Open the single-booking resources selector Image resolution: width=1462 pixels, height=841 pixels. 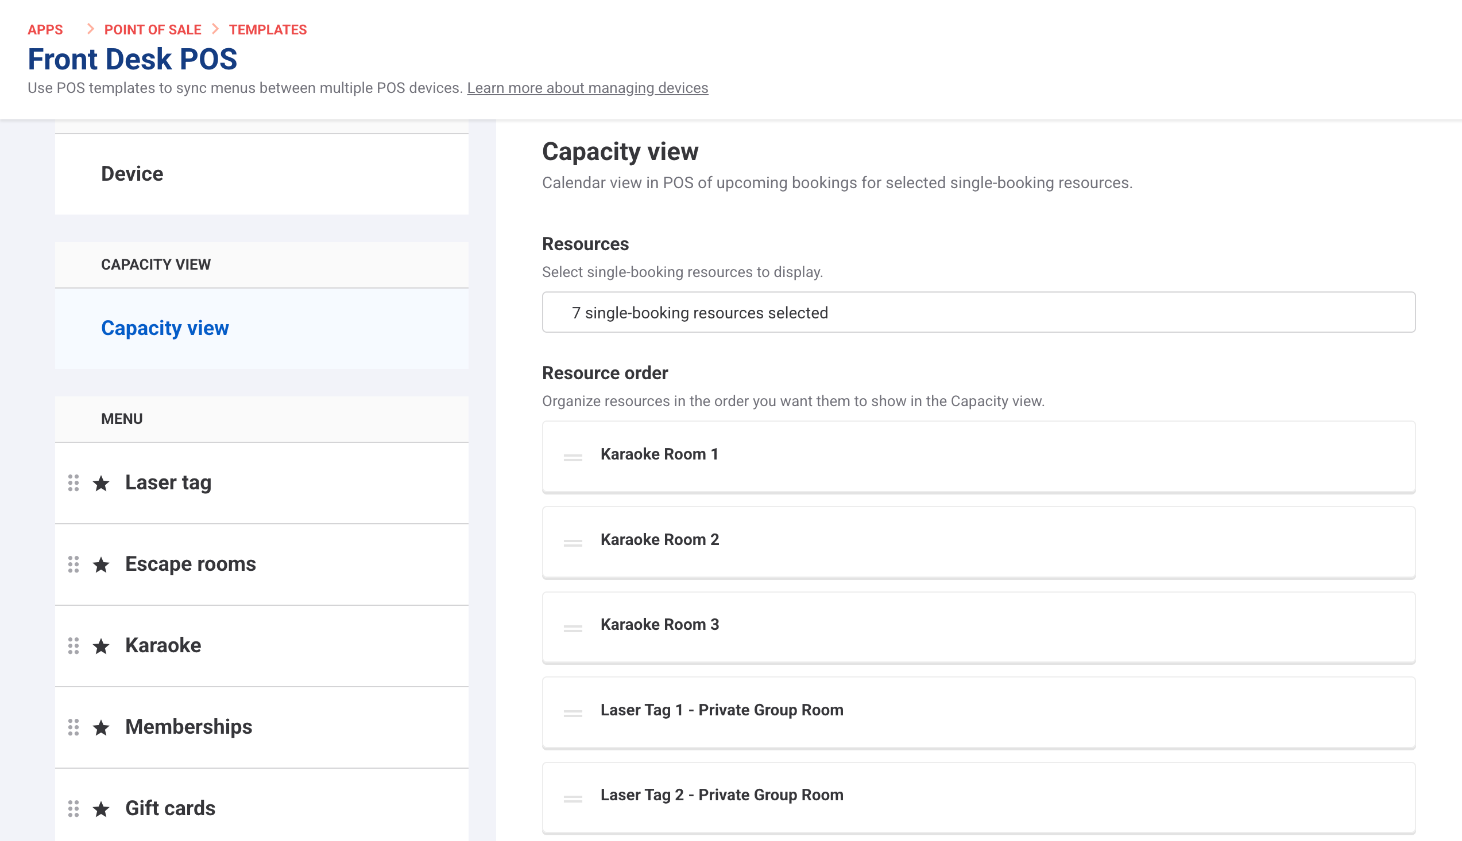coord(978,313)
